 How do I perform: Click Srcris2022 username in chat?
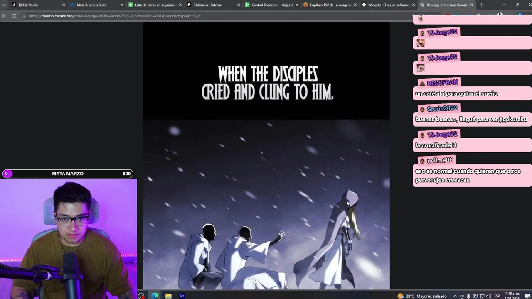[x=442, y=109]
